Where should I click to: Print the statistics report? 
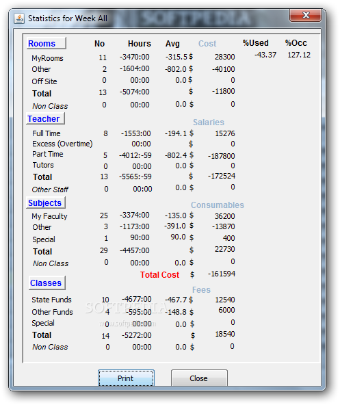pyautogui.click(x=126, y=378)
